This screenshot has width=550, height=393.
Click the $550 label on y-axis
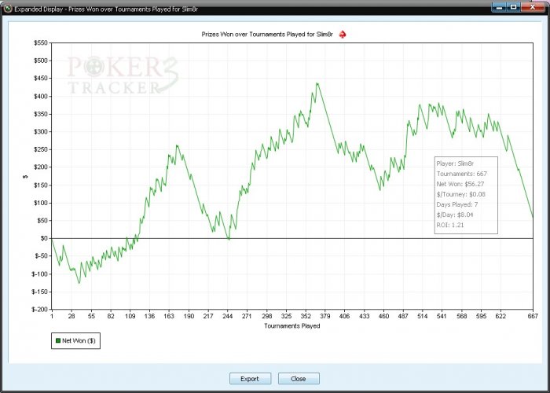[x=40, y=42]
